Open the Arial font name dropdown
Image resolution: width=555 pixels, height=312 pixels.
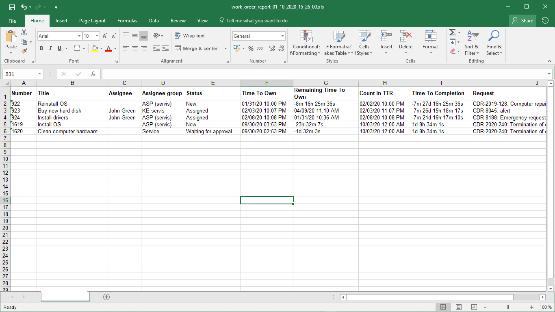(x=79, y=36)
